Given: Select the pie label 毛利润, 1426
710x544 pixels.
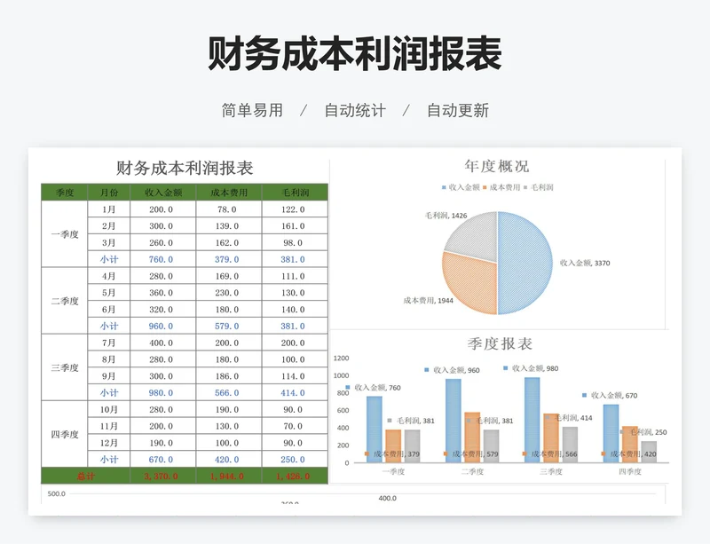Looking at the screenshot, I should [446, 216].
